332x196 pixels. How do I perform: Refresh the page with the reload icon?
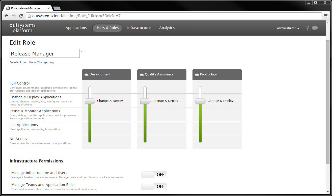click(x=21, y=16)
